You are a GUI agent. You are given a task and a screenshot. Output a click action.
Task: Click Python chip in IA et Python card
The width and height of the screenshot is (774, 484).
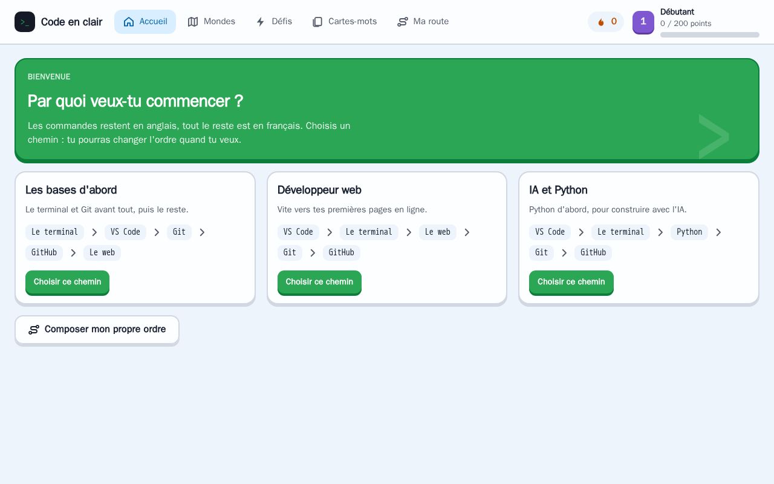689,232
